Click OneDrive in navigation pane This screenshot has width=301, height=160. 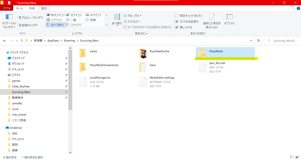click(x=16, y=128)
